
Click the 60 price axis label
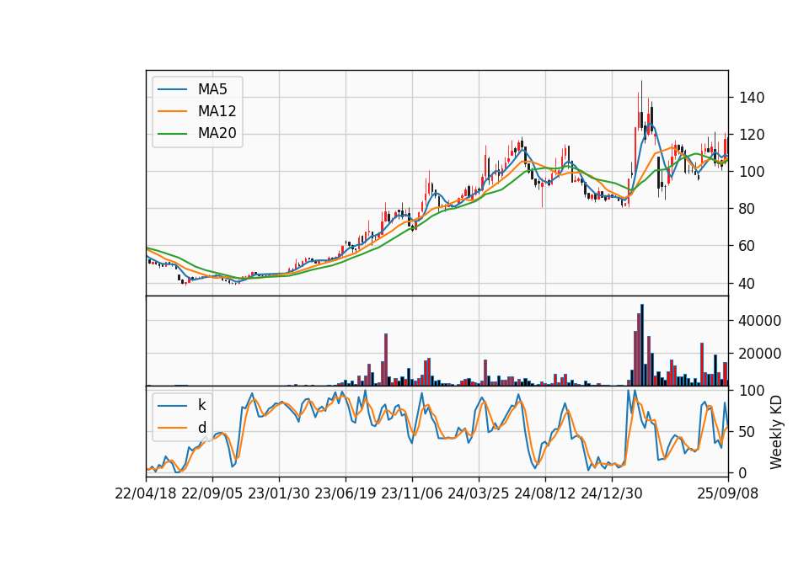click(747, 246)
